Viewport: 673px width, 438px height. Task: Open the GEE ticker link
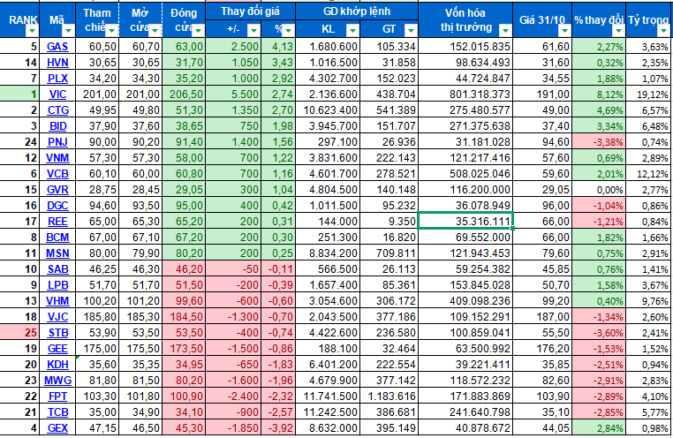click(x=57, y=348)
